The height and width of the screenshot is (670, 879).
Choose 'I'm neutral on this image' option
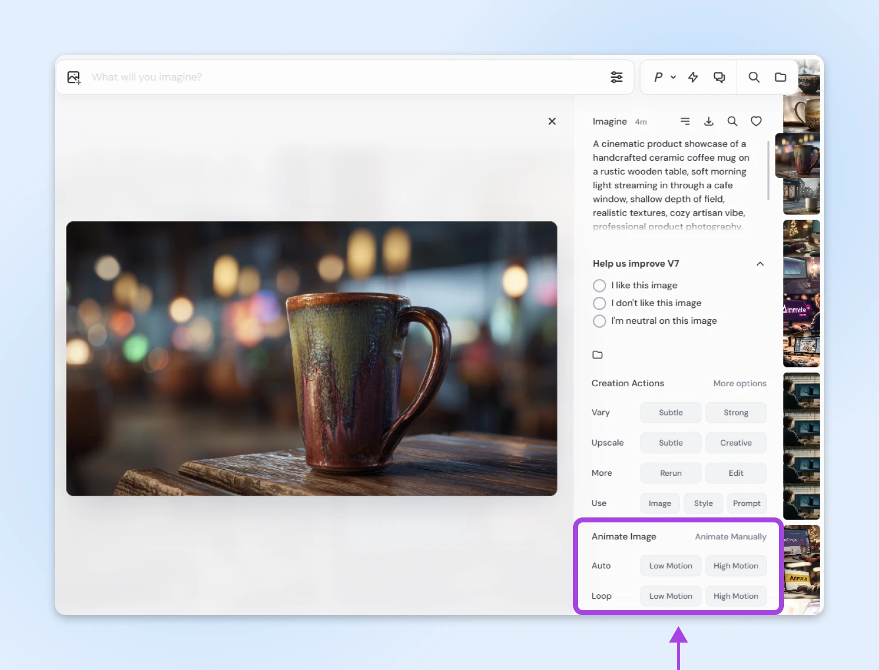[x=599, y=321]
